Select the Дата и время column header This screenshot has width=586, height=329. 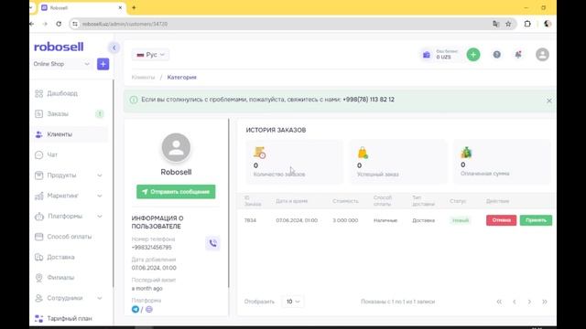291,201
